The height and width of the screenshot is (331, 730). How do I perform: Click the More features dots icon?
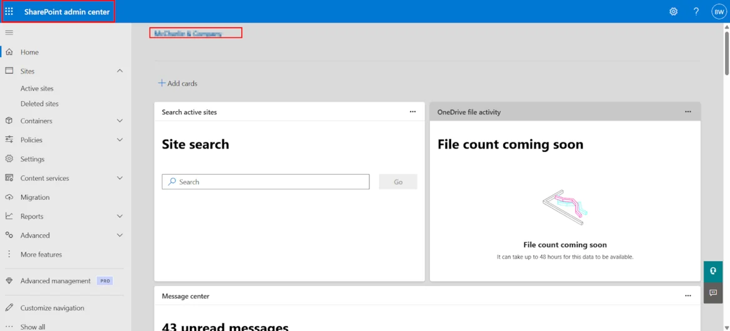(9, 254)
